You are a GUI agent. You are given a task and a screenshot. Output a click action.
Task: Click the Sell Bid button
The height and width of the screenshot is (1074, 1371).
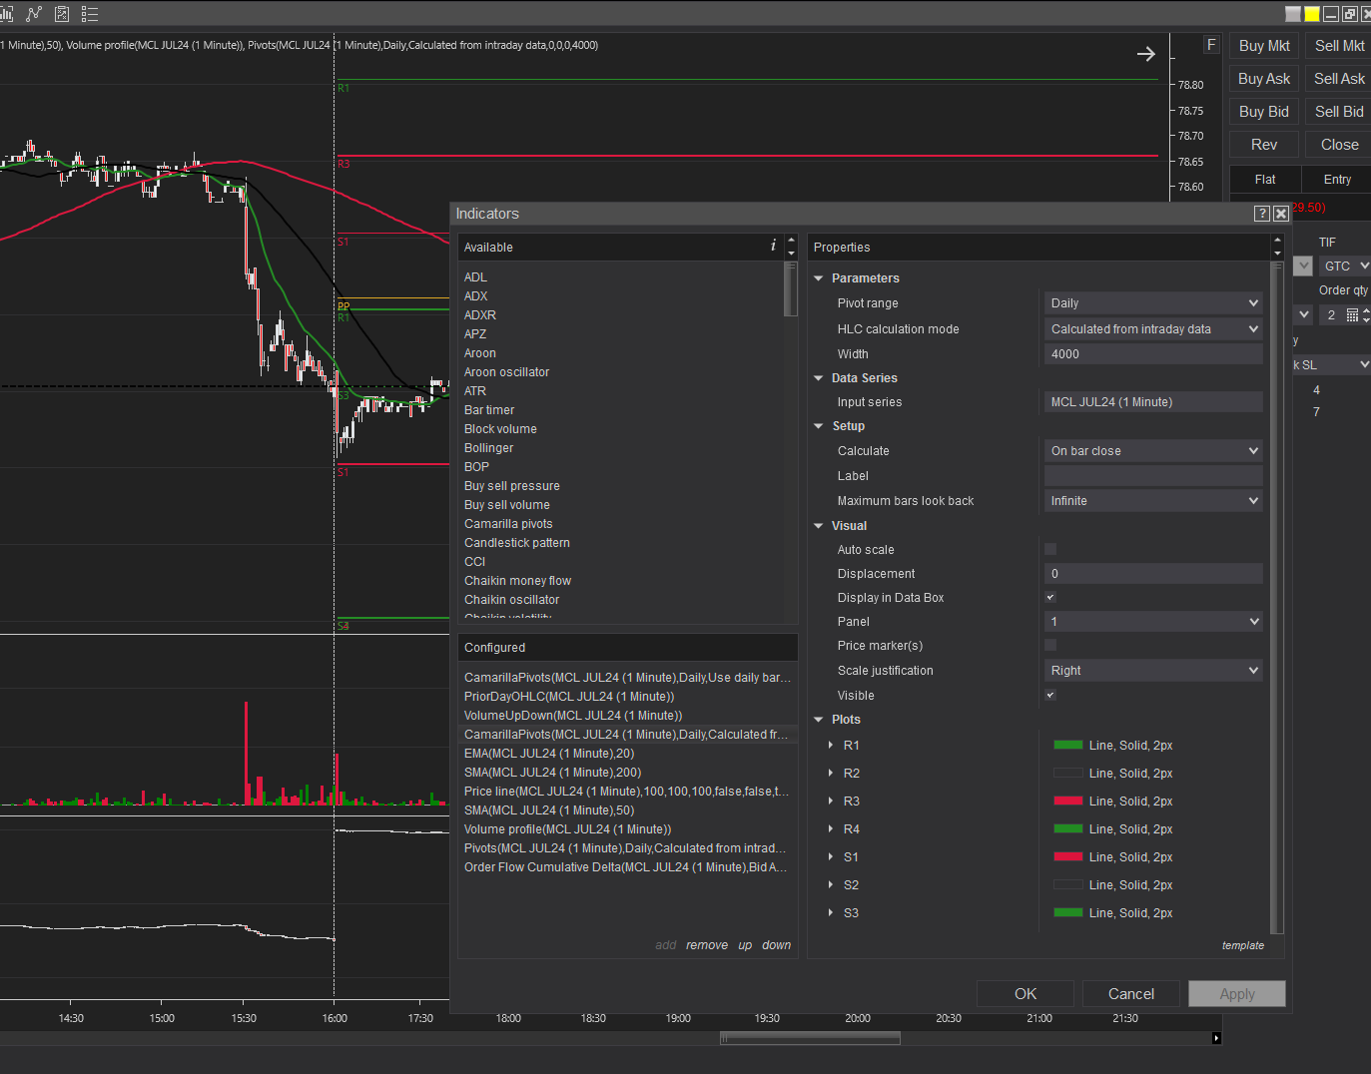tap(1339, 112)
